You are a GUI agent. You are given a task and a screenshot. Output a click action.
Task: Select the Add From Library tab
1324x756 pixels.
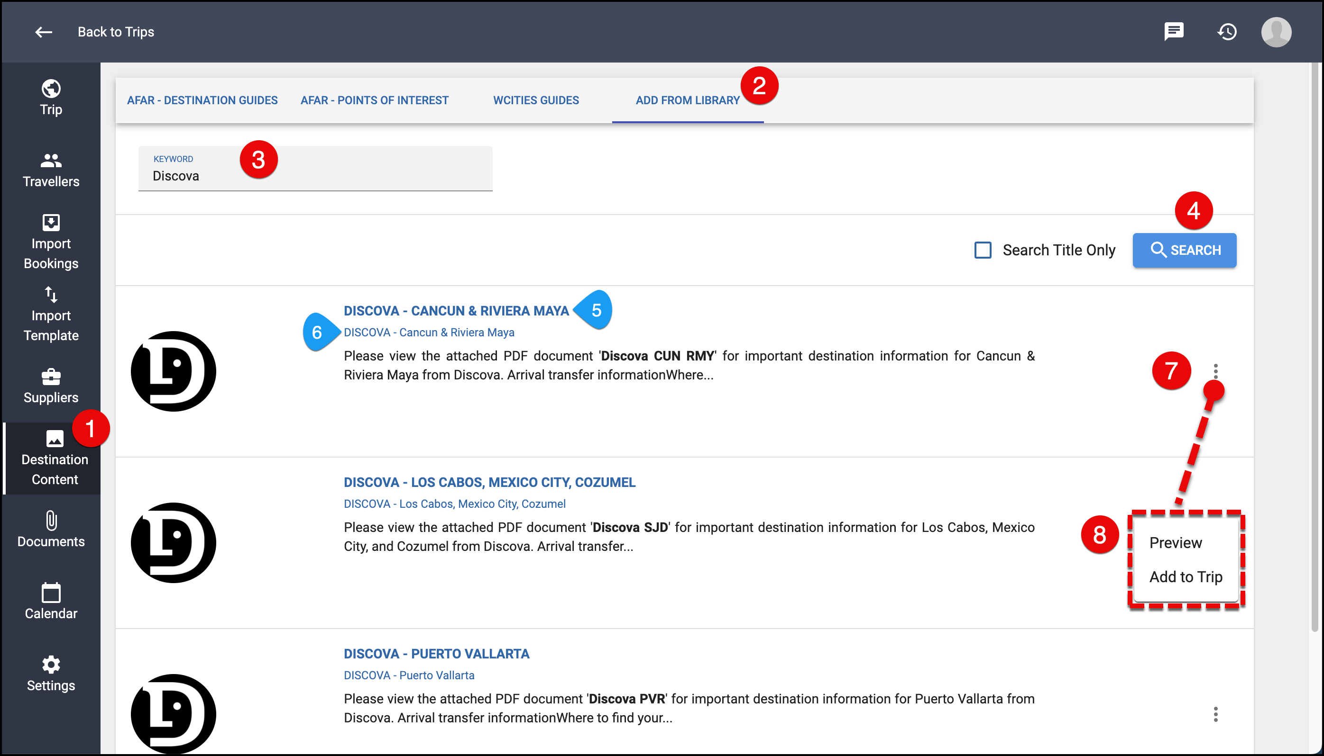(687, 100)
